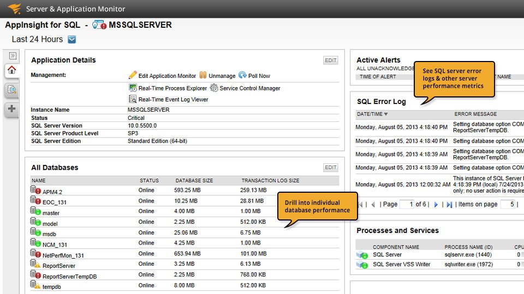Viewport: 524px width, 294px height.
Task: Open the search sidebar icon
Action: [x=11, y=89]
